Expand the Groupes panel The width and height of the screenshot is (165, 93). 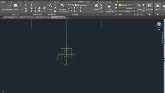click(140, 14)
